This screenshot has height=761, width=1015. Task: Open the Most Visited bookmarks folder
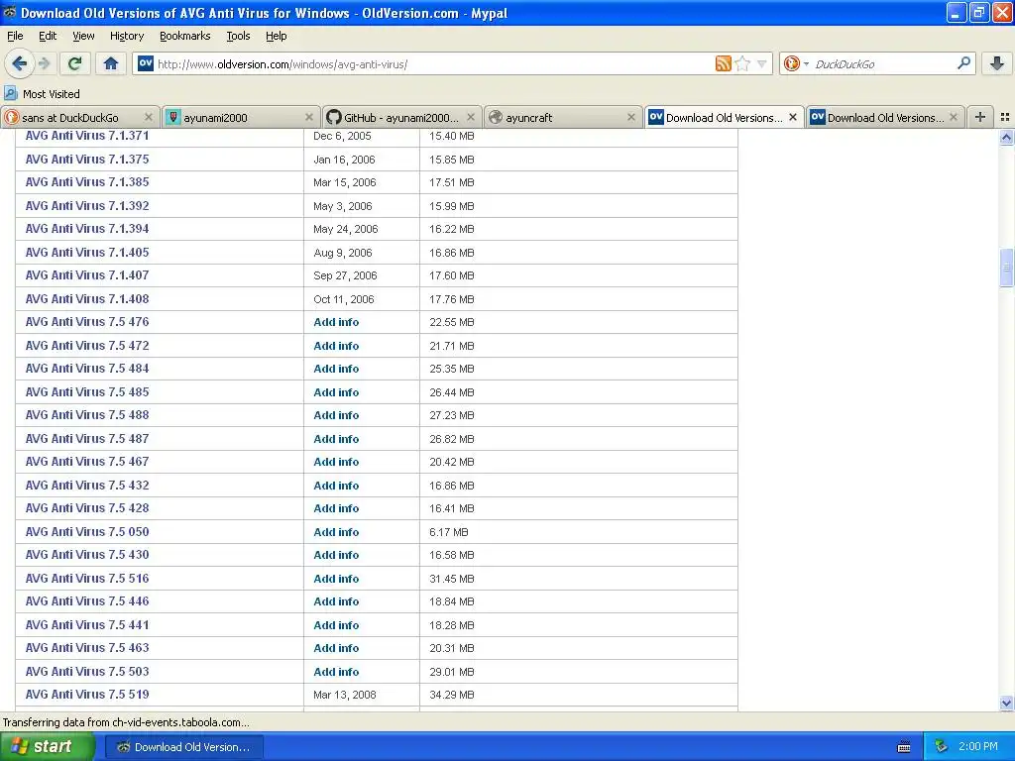[42, 94]
